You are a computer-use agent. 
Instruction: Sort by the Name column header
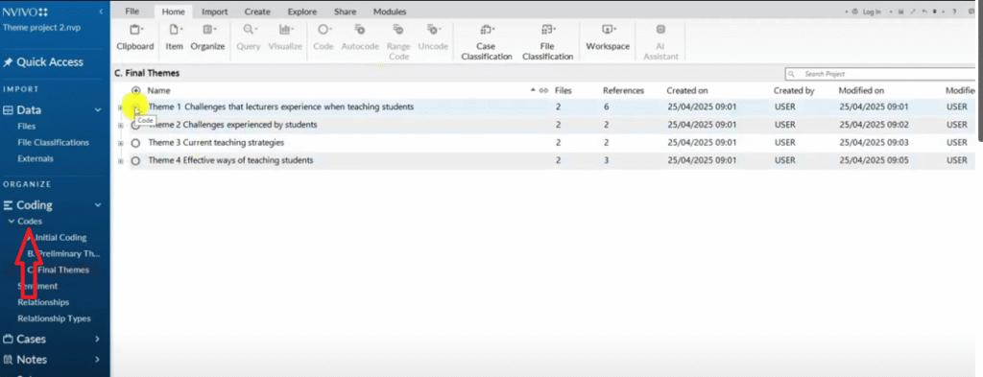click(158, 91)
